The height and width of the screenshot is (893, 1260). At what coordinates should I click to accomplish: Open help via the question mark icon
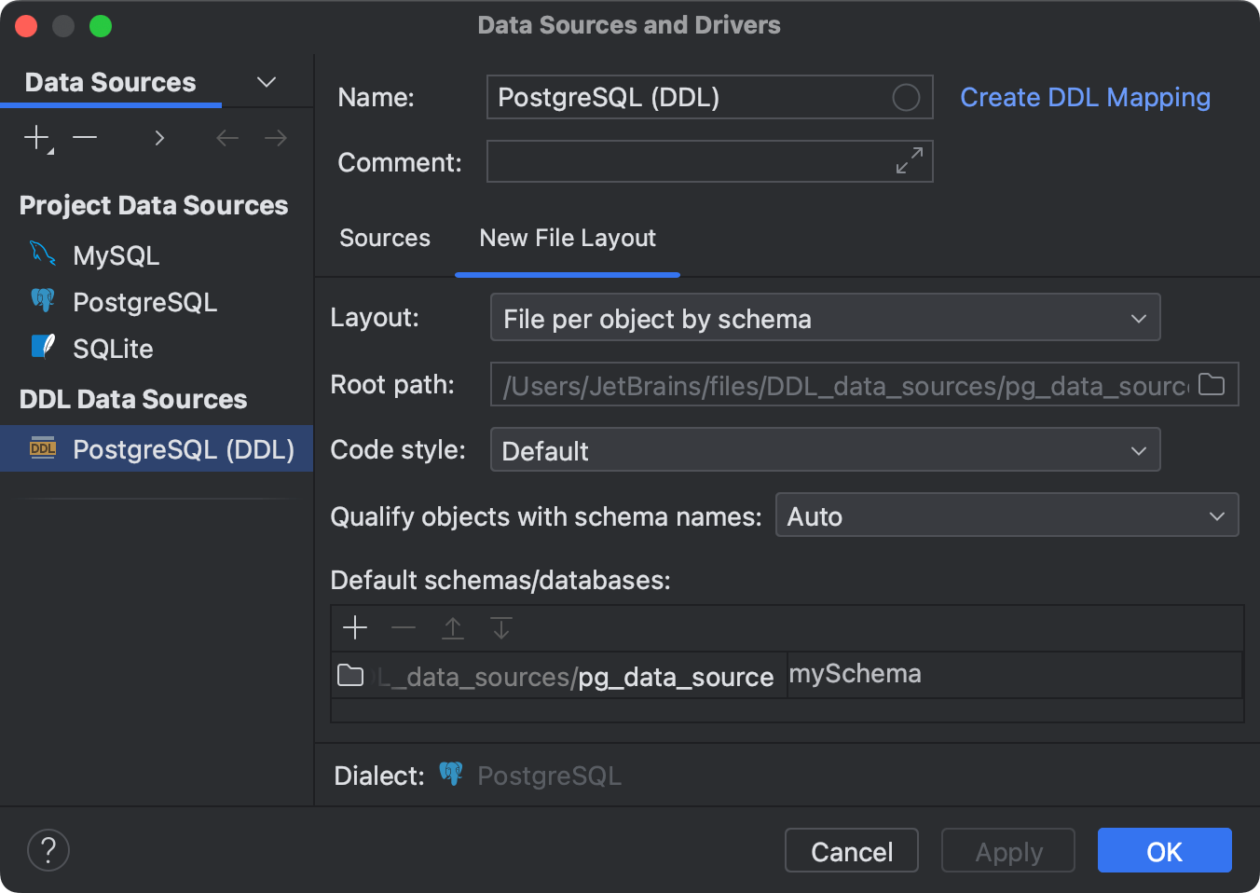[48, 849]
